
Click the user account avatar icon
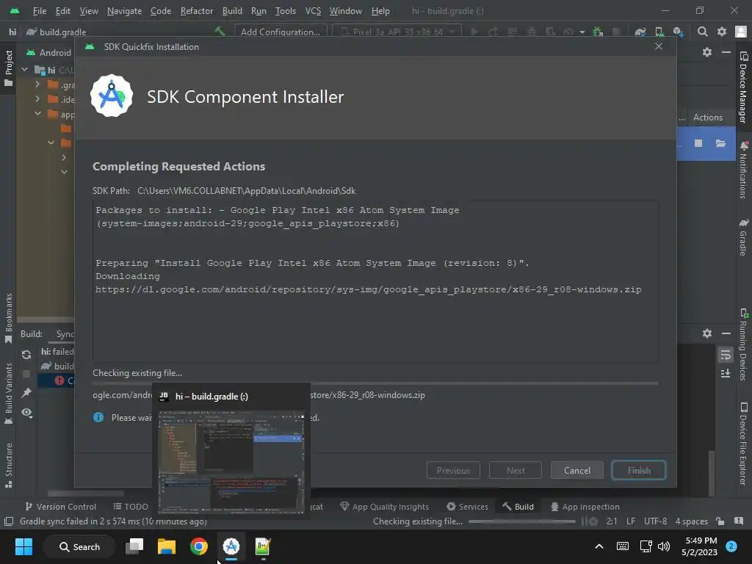(x=741, y=32)
